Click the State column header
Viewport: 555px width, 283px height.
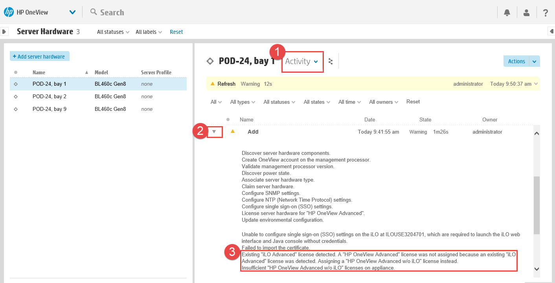pyautogui.click(x=425, y=120)
